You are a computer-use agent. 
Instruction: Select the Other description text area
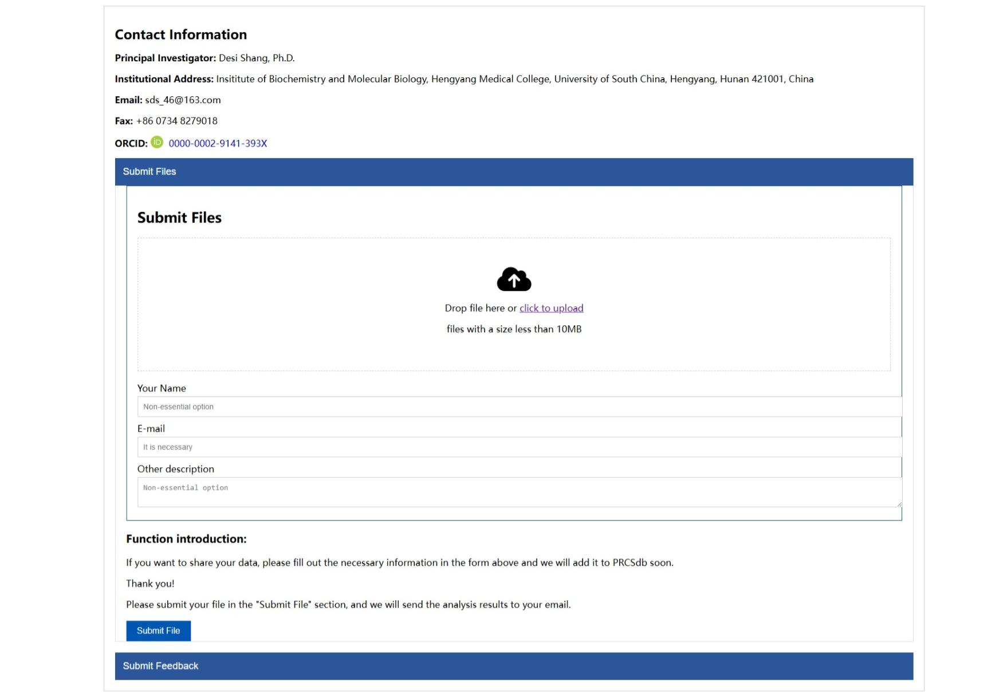519,492
